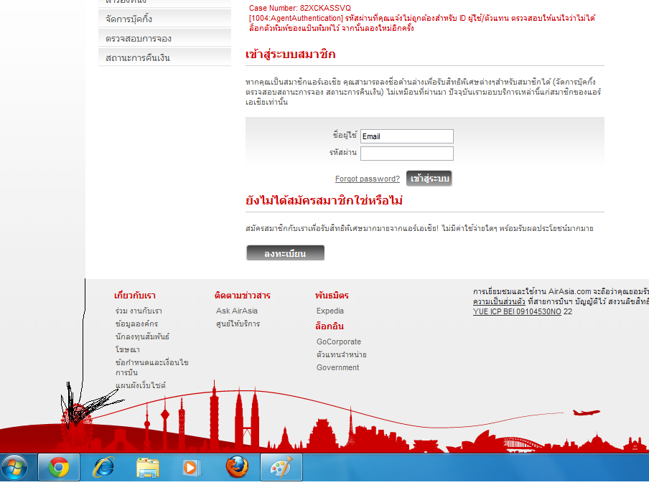Open the แผนผังเว็บไซต์ footer link
The height and width of the screenshot is (485, 649).
140,385
